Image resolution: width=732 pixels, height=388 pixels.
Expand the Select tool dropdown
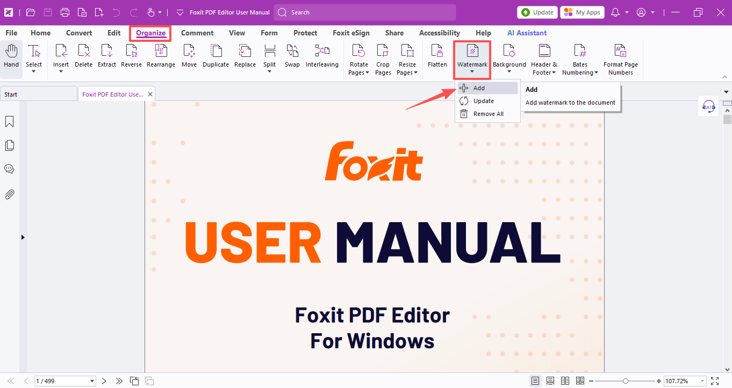(x=34, y=71)
